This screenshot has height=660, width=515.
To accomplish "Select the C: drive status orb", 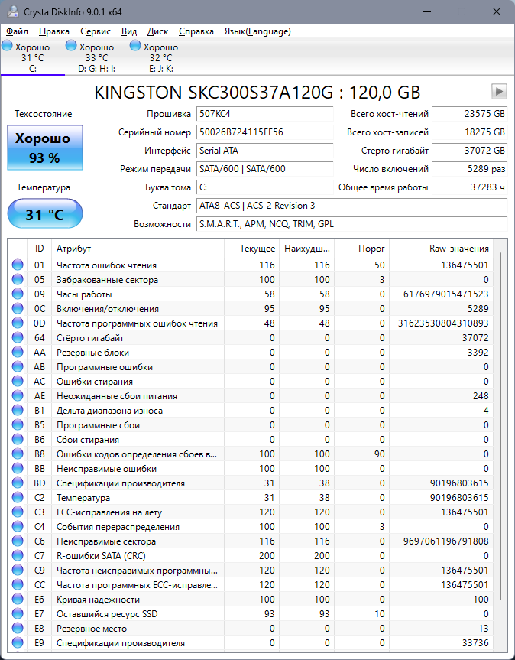I will click(7, 46).
